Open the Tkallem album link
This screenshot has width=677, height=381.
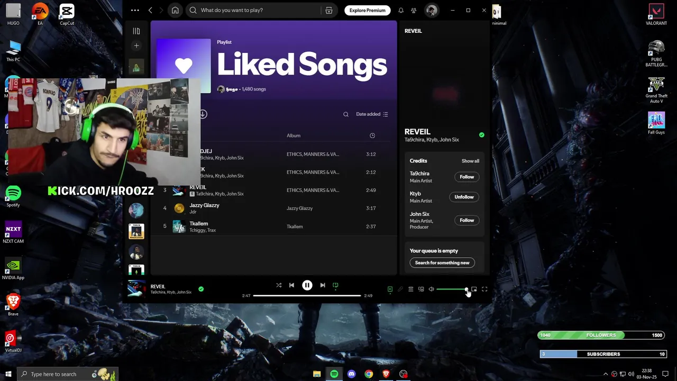295,226
